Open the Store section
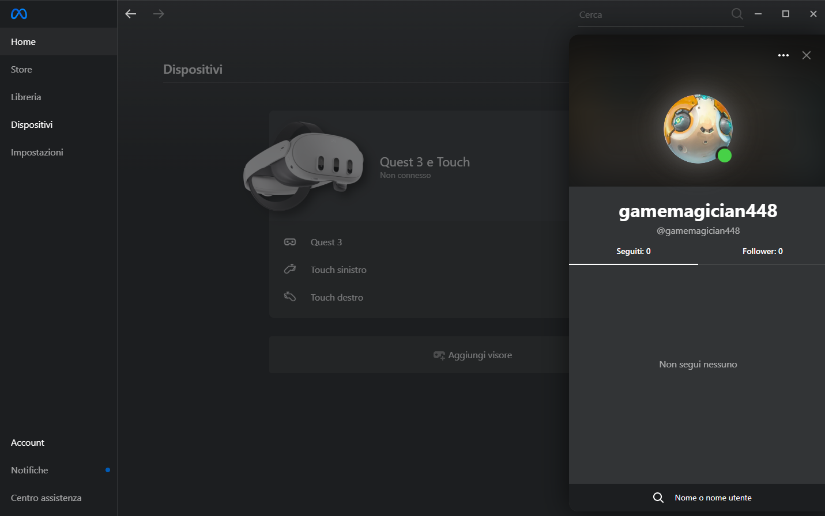Viewport: 825px width, 516px height. pos(58,69)
